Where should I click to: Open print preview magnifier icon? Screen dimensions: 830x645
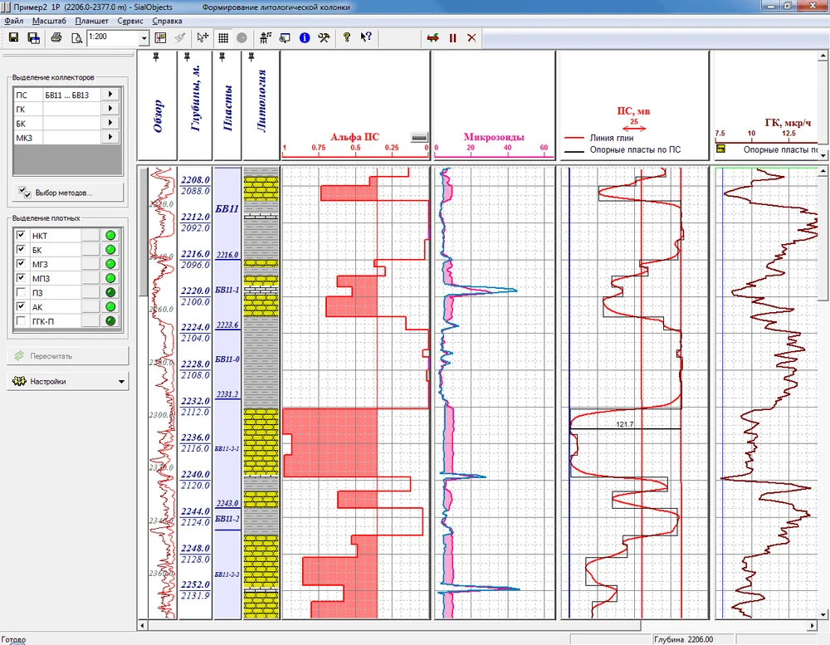[76, 37]
